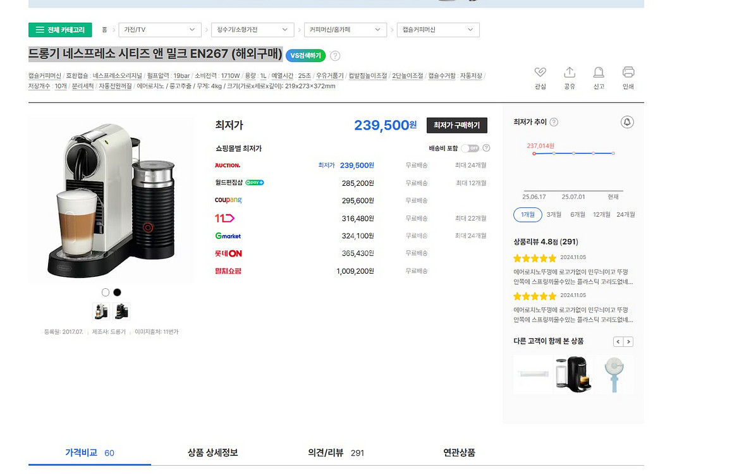Viewport: 732px width, 474px height.
Task: Open Auction shop logo listing
Action: point(228,165)
